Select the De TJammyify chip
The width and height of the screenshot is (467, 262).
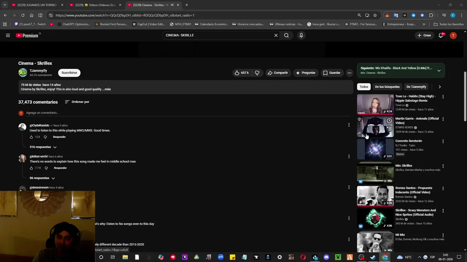[416, 87]
